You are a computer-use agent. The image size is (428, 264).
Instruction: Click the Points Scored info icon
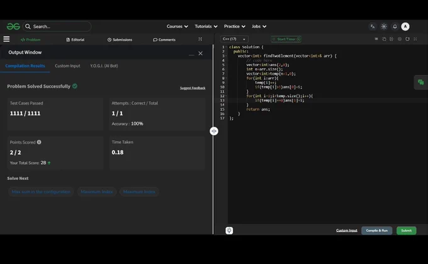(x=39, y=142)
